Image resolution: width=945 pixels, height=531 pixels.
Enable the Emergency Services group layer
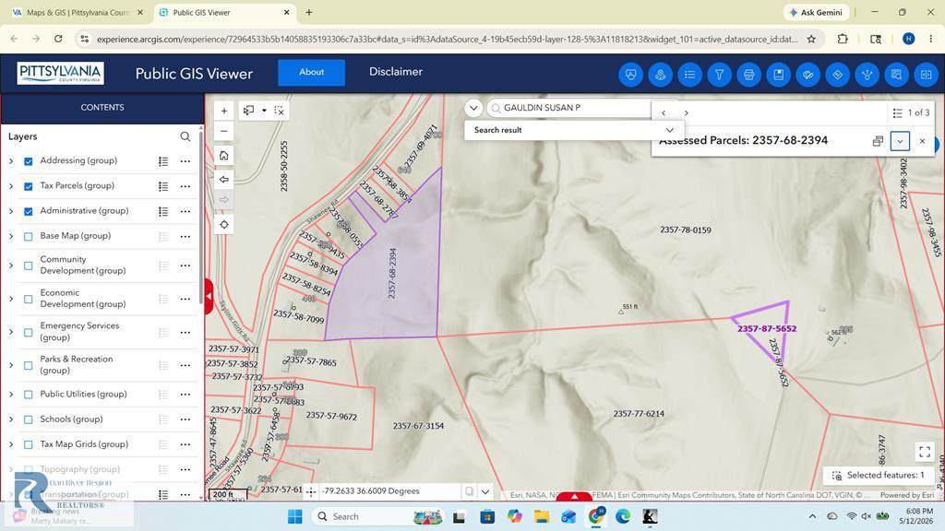29,332
